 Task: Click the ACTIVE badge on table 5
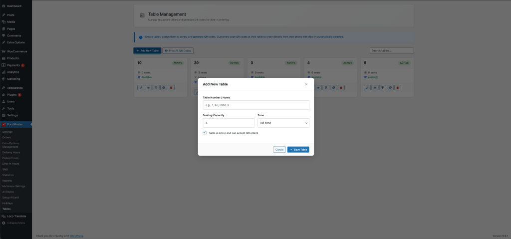pos(404,63)
